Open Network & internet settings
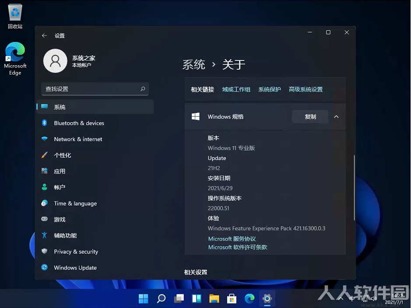 (95, 139)
